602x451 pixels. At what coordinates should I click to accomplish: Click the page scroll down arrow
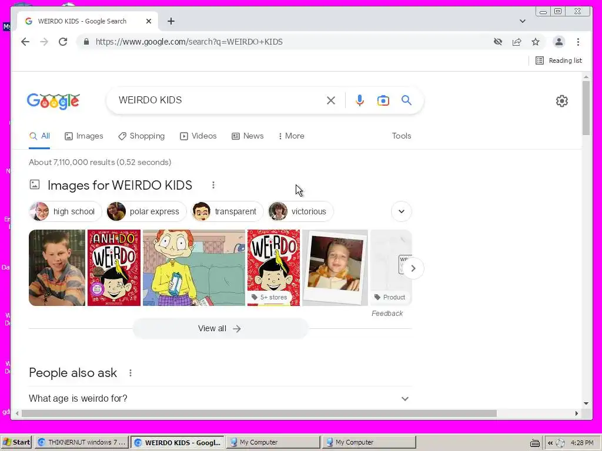click(586, 403)
